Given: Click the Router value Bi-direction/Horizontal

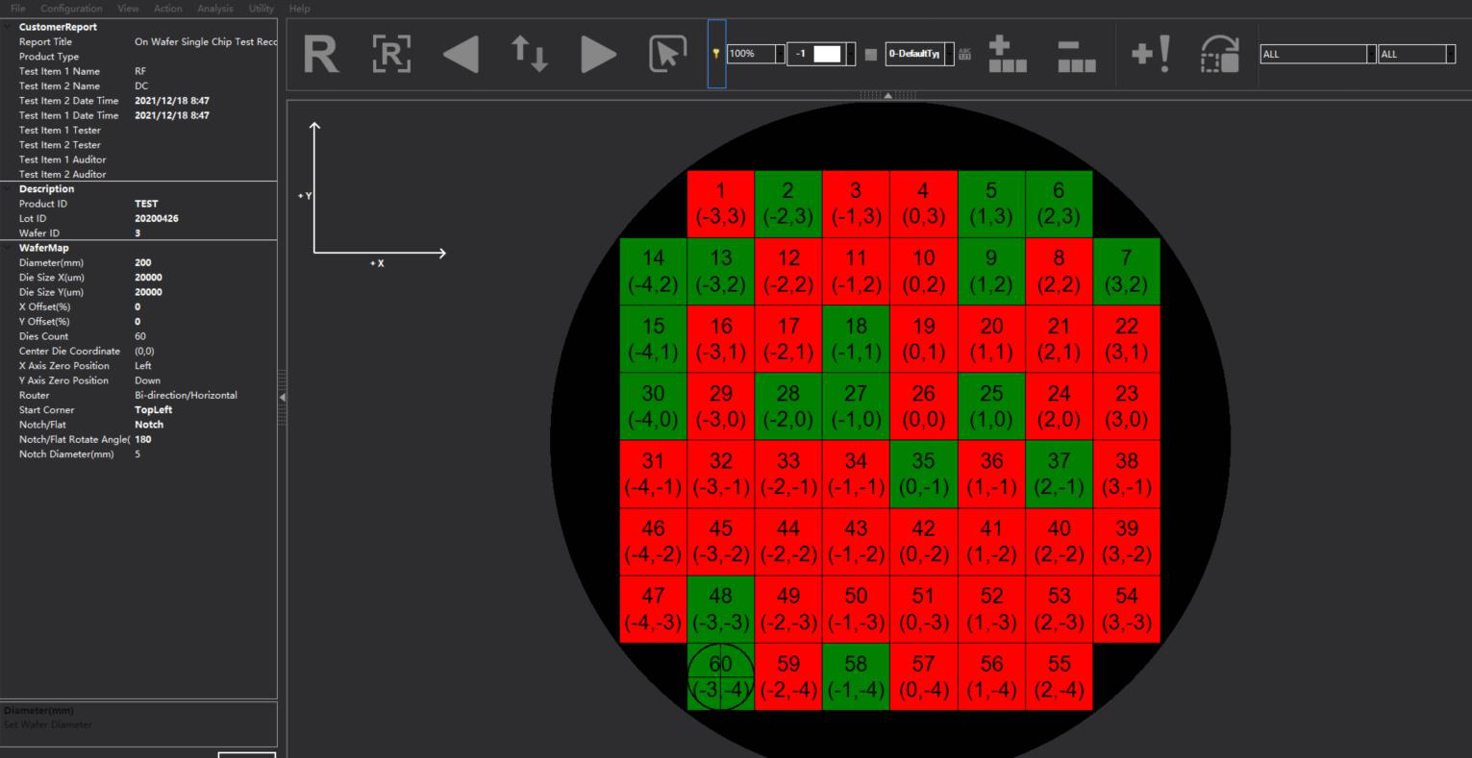Looking at the screenshot, I should (x=186, y=396).
